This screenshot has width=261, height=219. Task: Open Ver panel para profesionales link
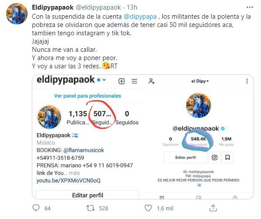(x=88, y=96)
